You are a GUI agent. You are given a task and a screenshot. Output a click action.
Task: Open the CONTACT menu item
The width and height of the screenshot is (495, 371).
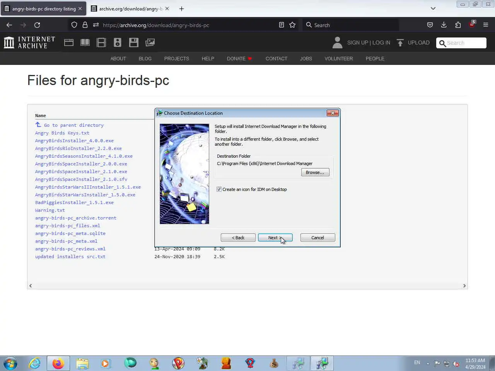(277, 59)
